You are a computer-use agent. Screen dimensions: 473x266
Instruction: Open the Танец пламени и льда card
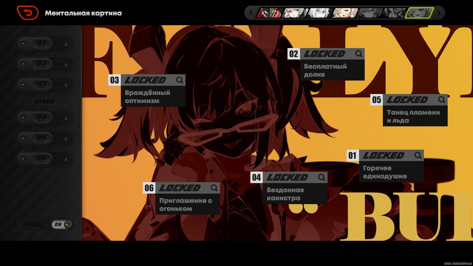[x=415, y=116]
